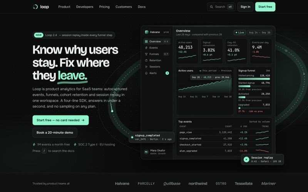This screenshot has width=308, height=192.
Task: Click the green dot on signup_completed toast
Action: click(x=132, y=137)
